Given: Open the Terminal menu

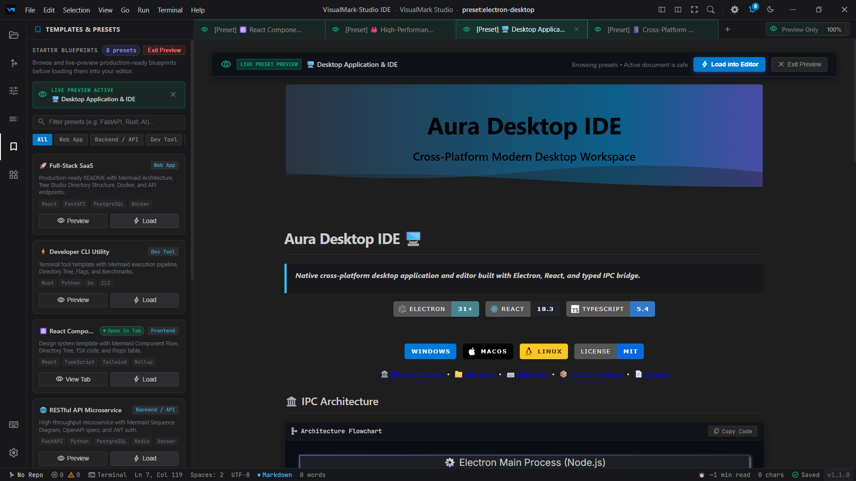Looking at the screenshot, I should [x=170, y=10].
